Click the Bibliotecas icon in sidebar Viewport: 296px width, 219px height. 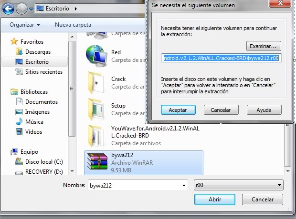(14, 92)
